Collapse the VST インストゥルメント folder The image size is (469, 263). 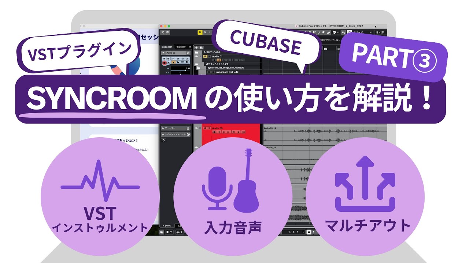pyautogui.click(x=196, y=64)
